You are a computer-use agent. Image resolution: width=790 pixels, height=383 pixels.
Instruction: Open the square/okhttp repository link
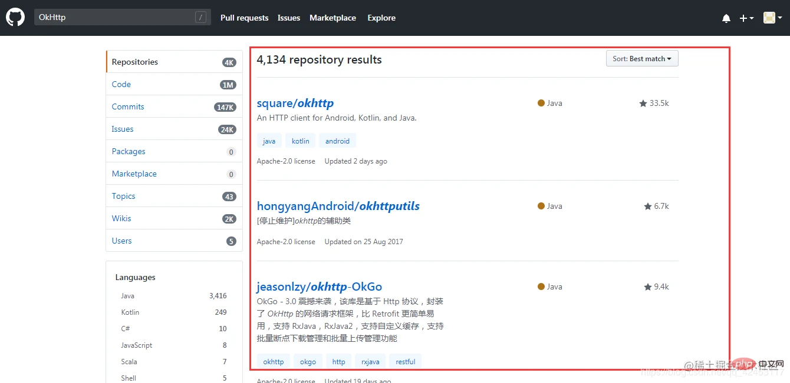point(295,104)
